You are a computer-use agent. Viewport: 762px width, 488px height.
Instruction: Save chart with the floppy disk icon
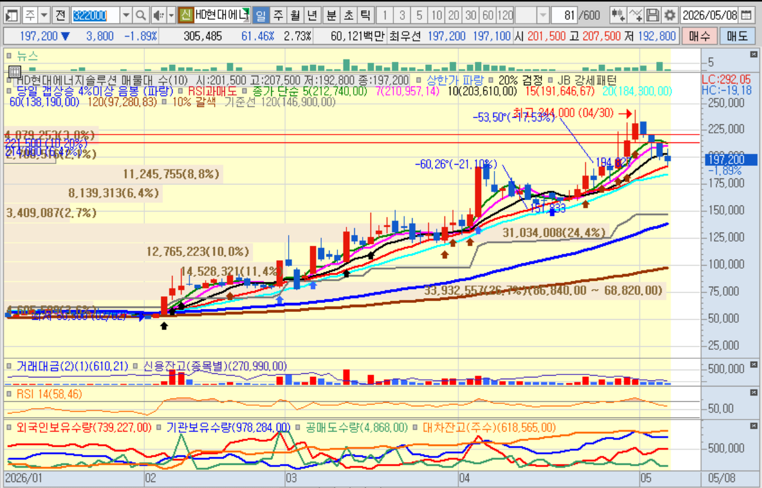(653, 14)
